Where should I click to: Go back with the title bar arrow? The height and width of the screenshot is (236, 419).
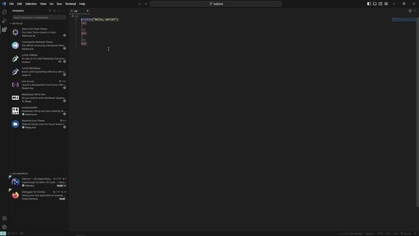point(139,4)
